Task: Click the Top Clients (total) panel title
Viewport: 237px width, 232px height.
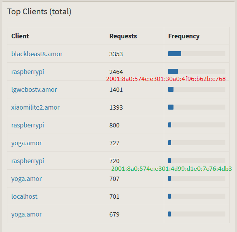Action: [x=39, y=12]
